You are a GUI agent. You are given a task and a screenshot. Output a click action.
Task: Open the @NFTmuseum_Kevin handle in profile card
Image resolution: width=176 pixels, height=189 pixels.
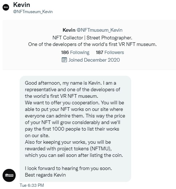point(99,30)
